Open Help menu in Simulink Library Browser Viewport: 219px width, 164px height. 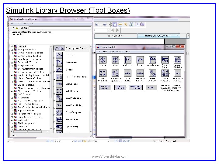(32, 24)
